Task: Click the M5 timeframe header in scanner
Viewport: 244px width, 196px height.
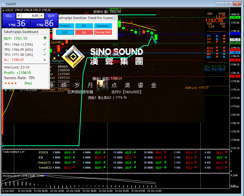Action: pyautogui.click(x=84, y=26)
